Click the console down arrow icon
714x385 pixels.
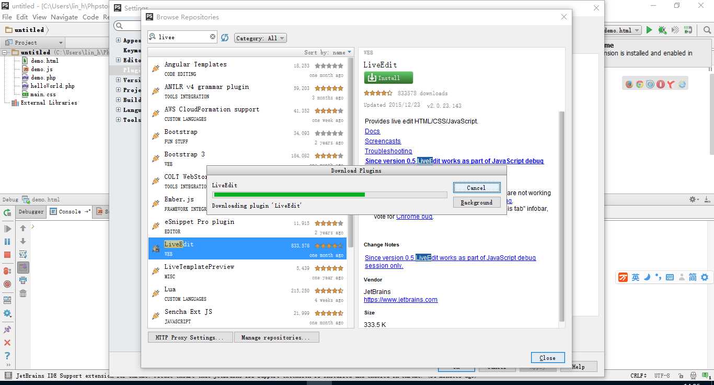coord(23,241)
